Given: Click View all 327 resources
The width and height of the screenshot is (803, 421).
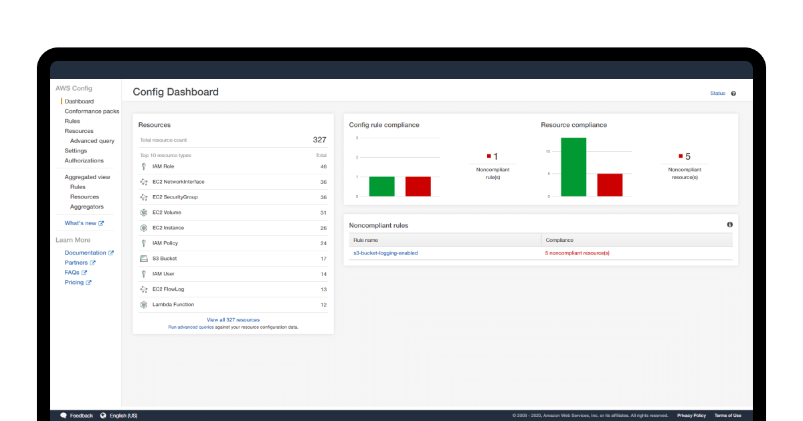Looking at the screenshot, I should pos(233,319).
